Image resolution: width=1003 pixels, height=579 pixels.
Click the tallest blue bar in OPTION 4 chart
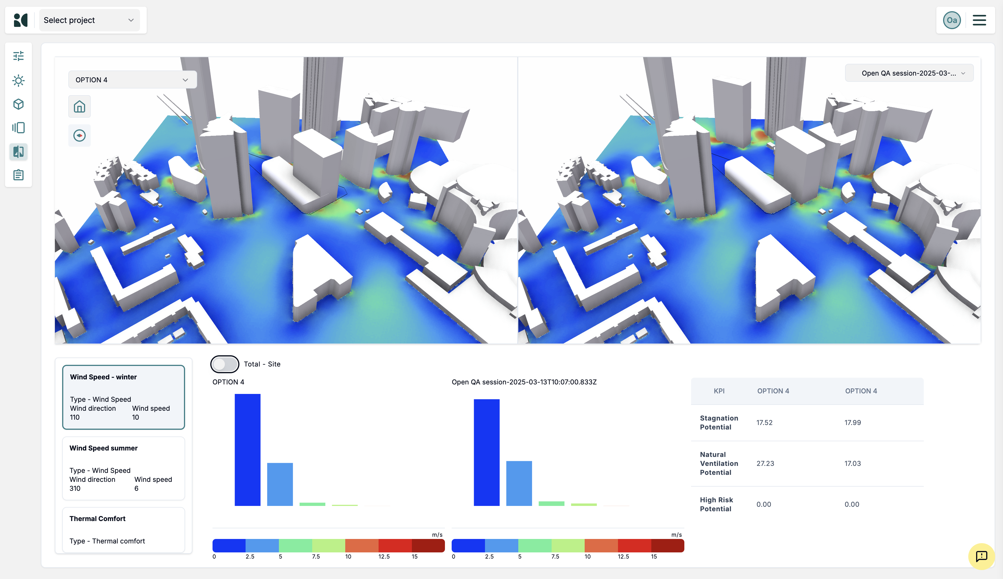coord(247,449)
